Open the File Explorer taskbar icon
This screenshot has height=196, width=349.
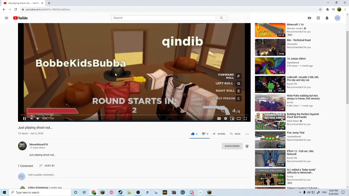(x=129, y=192)
